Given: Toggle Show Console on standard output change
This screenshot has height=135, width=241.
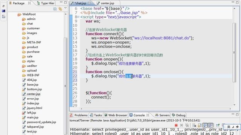Looking at the screenshot, I should pyautogui.click(x=205, y=125).
